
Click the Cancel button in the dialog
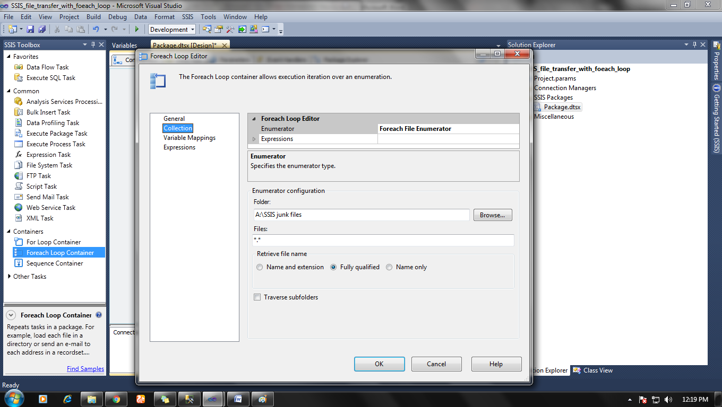(436, 364)
